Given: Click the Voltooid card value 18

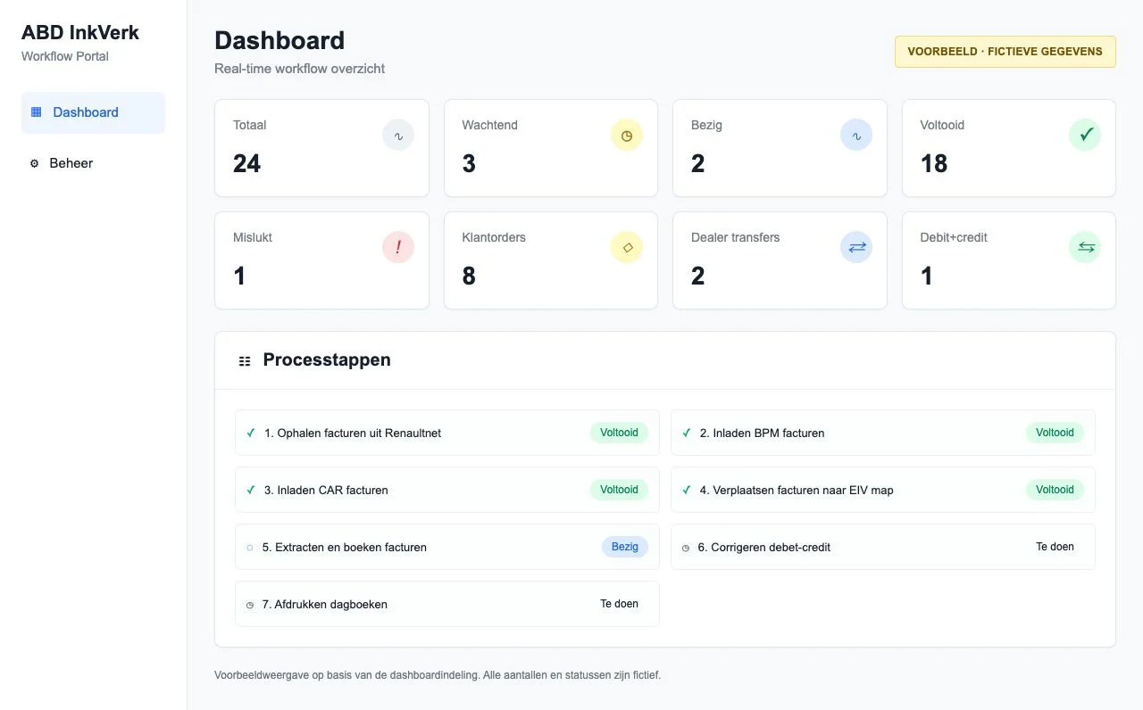Looking at the screenshot, I should [934, 163].
